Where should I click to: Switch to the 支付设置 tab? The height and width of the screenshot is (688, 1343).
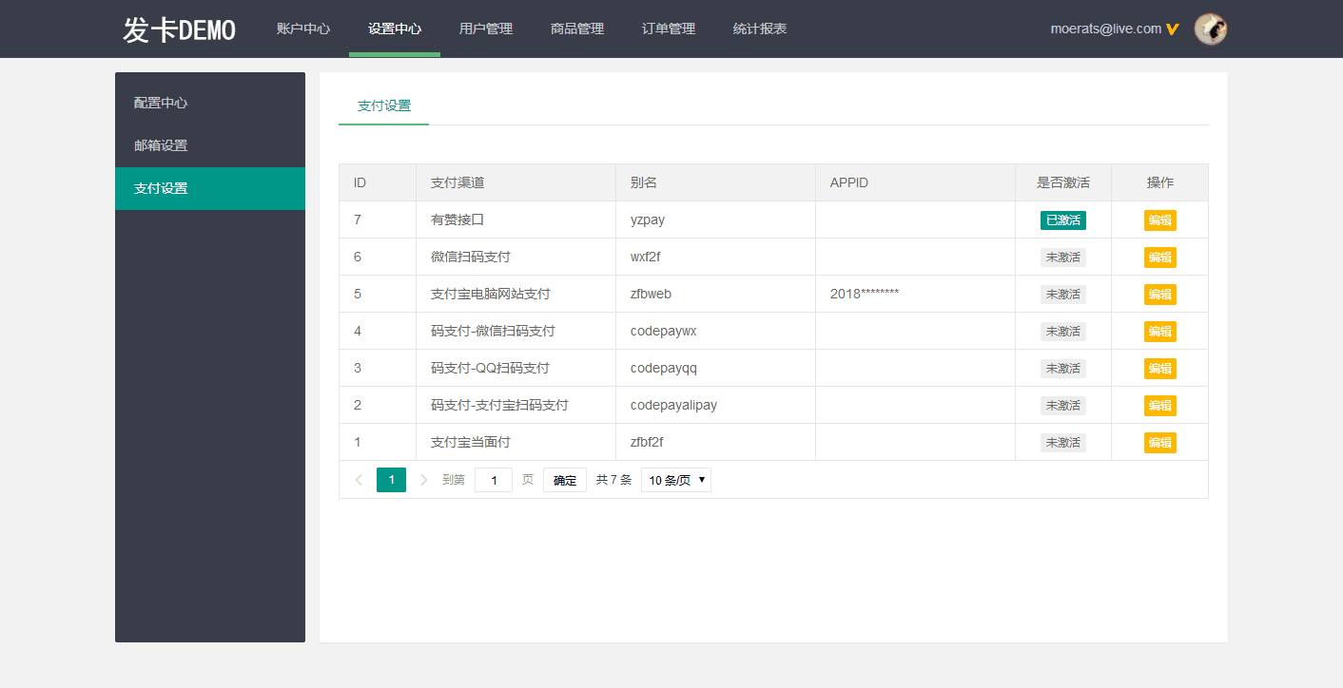[384, 105]
